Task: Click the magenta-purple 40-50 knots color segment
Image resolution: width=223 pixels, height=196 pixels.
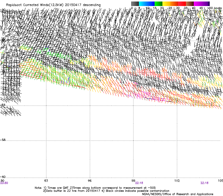Action: (202, 4)
